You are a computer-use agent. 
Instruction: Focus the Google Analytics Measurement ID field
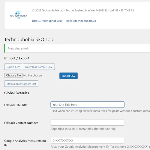(x=87, y=140)
